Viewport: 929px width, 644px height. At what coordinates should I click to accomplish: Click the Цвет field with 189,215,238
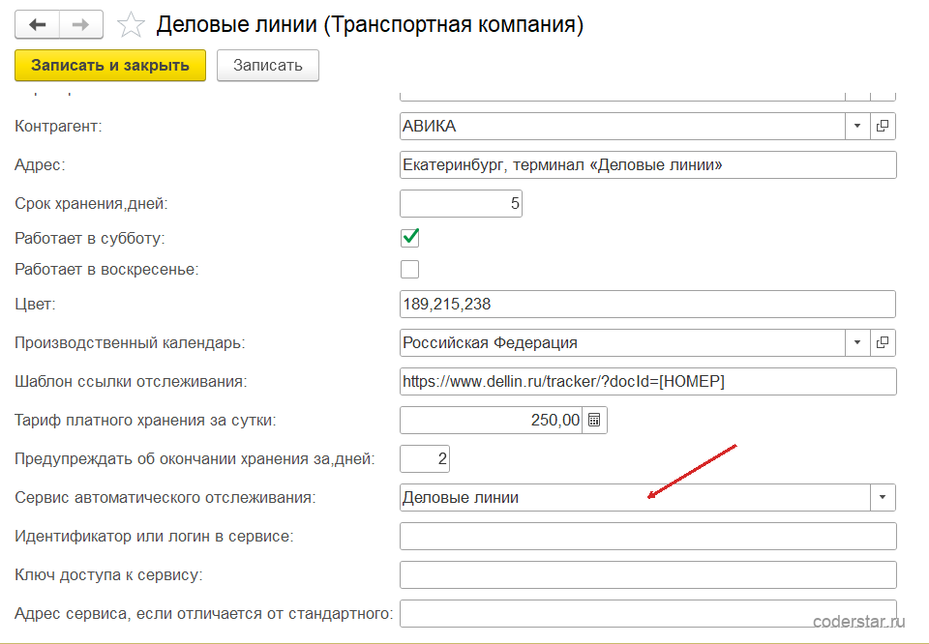[x=647, y=305]
